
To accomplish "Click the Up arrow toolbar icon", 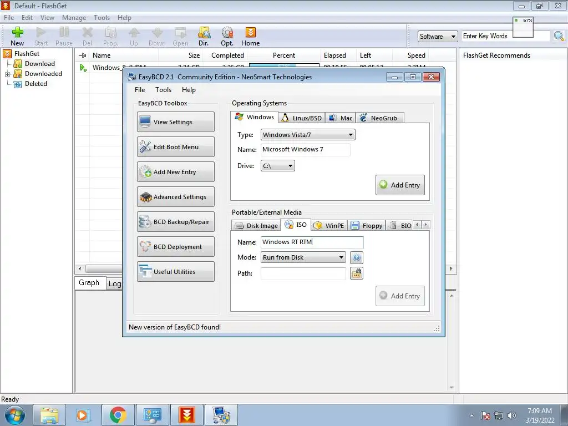I will [134, 36].
